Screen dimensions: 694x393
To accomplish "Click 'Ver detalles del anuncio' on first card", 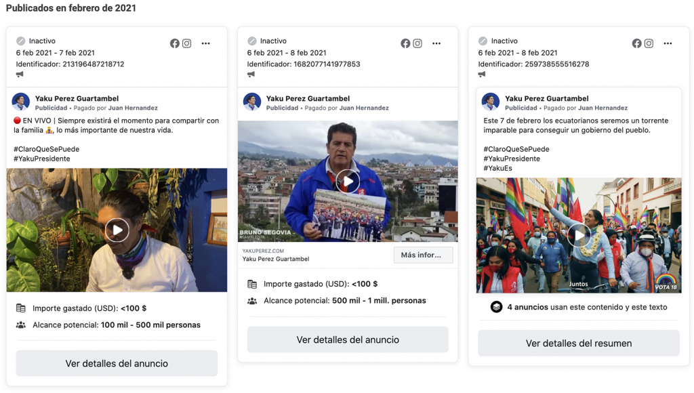I will pyautogui.click(x=117, y=363).
